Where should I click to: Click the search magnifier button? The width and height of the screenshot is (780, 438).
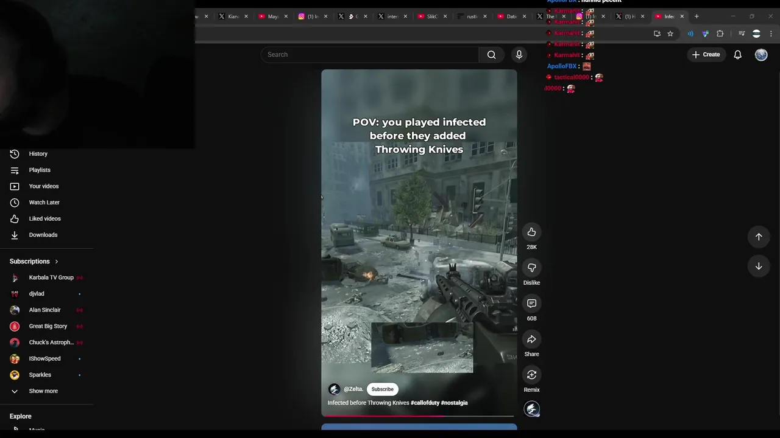click(x=491, y=55)
